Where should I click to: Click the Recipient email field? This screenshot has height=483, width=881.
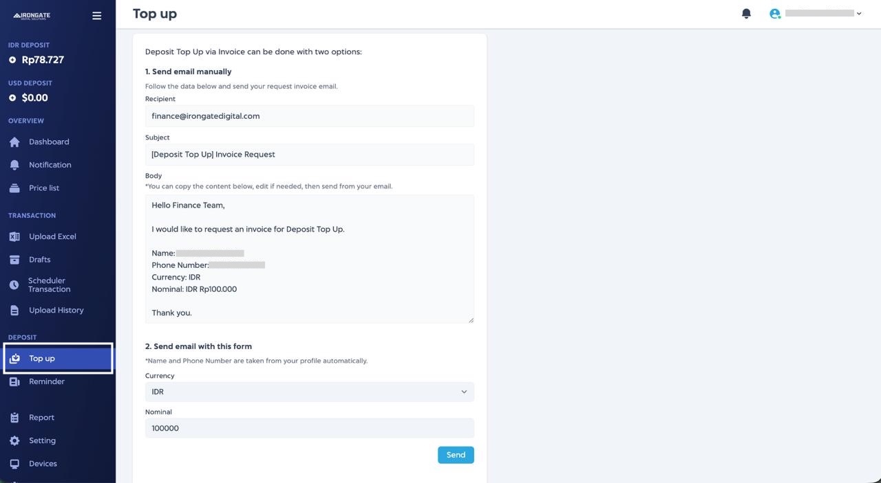point(309,116)
